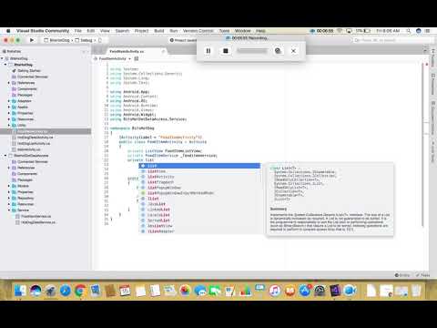This screenshot has height=328, width=437.
Task: Open the Search menu
Action: coord(122,31)
